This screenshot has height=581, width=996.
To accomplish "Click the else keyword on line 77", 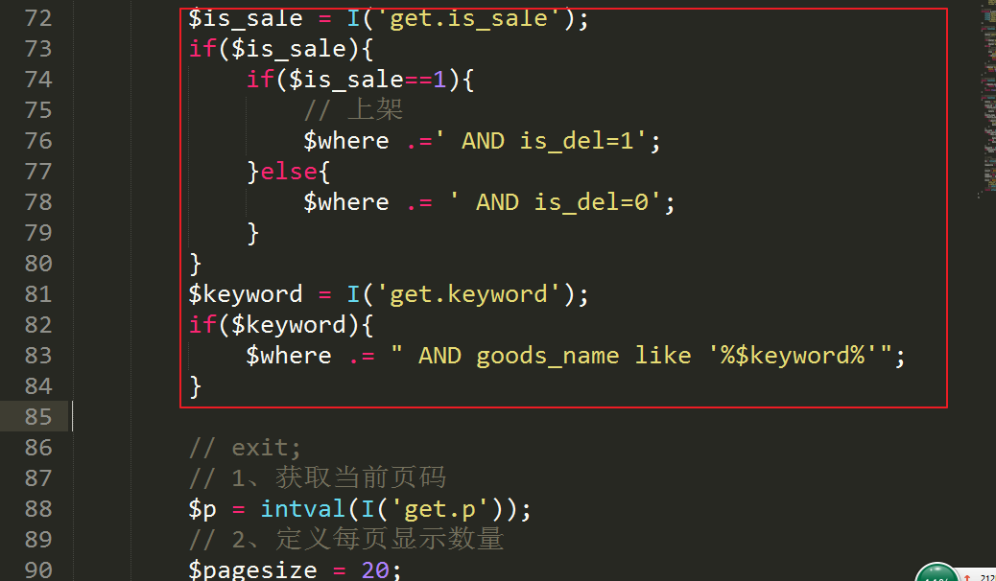I will pyautogui.click(x=288, y=172).
